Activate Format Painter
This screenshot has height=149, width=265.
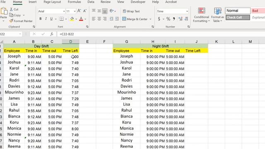click(x=21, y=21)
